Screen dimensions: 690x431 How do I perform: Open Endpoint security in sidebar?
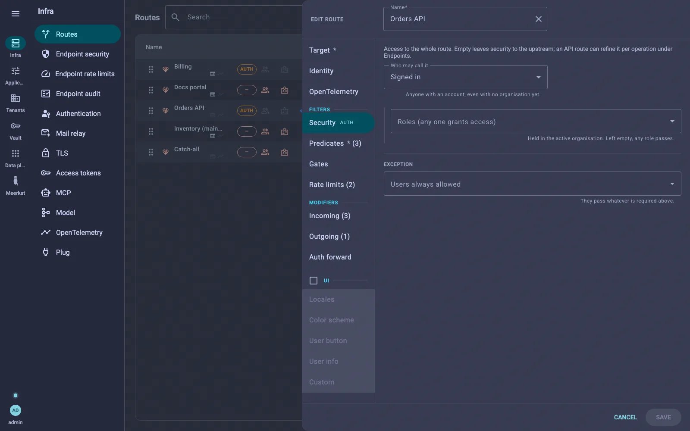pos(78,54)
